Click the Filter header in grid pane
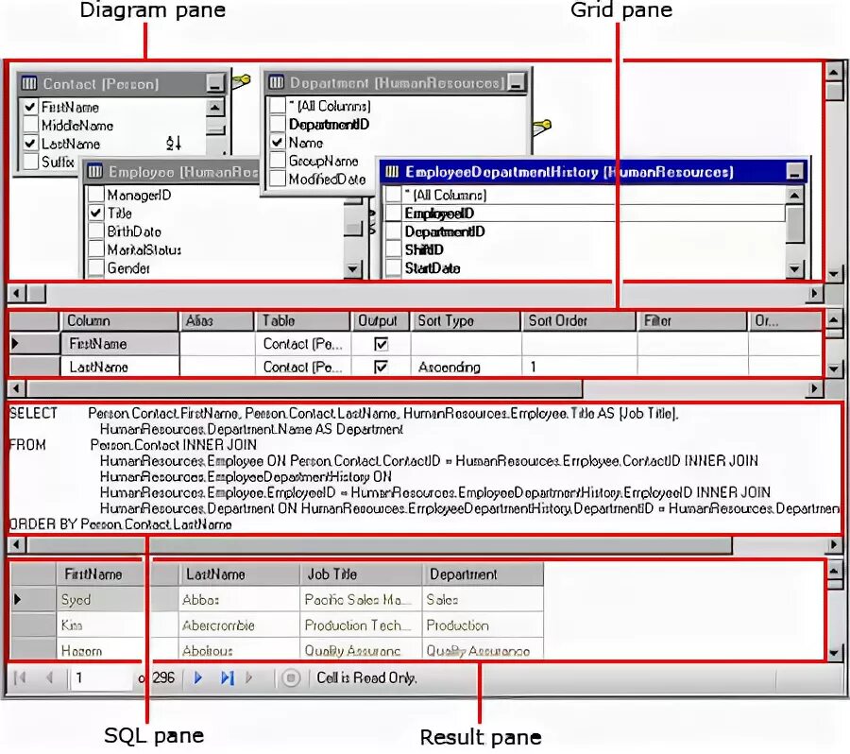 691,320
